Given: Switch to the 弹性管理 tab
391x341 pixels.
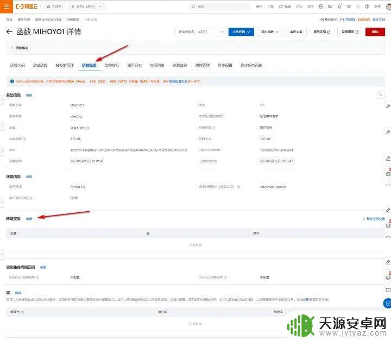Looking at the screenshot, I should tap(202, 65).
